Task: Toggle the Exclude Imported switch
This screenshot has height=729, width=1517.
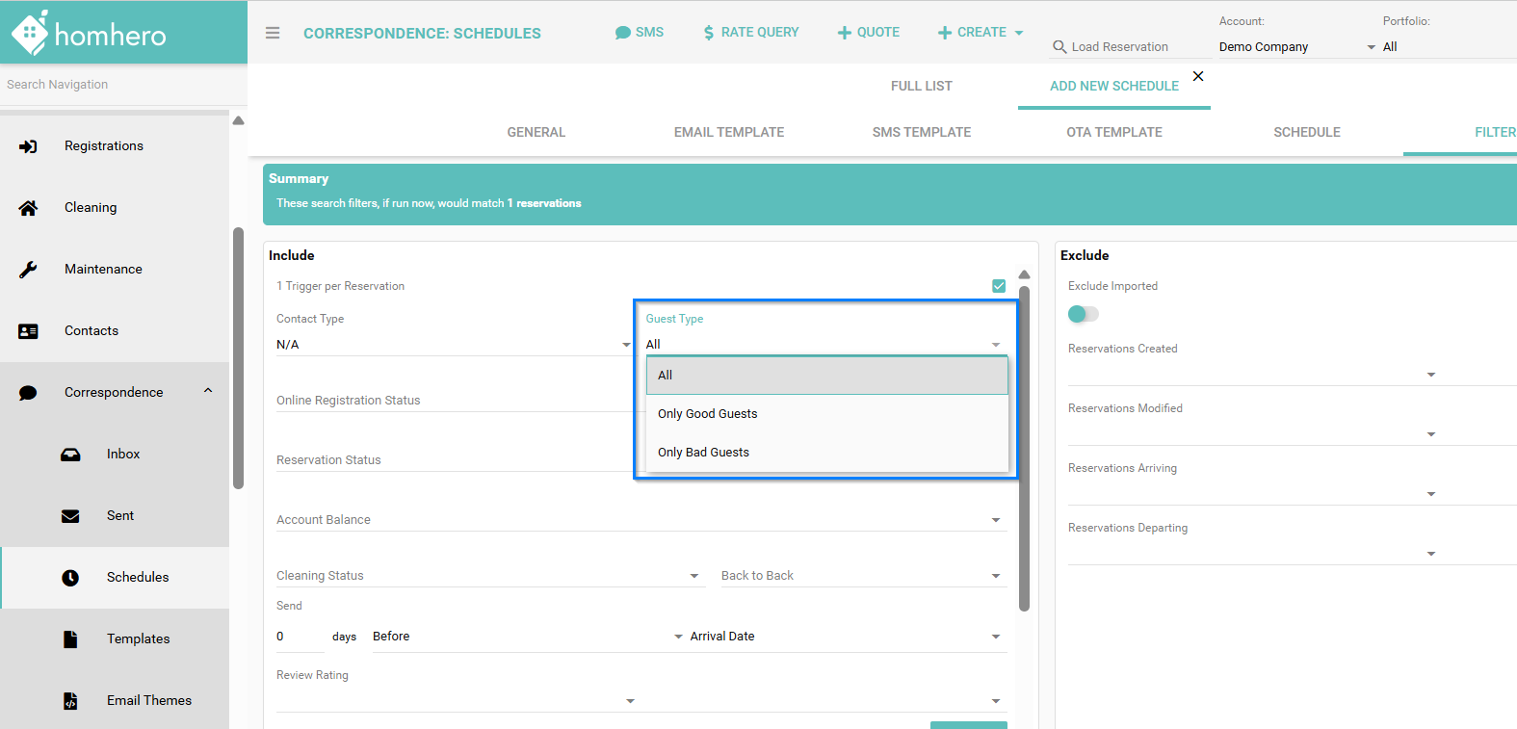Action: [x=1083, y=314]
